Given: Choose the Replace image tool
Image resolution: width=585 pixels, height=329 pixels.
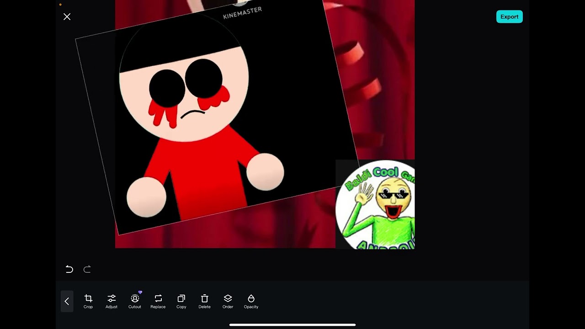Looking at the screenshot, I should coord(158,301).
